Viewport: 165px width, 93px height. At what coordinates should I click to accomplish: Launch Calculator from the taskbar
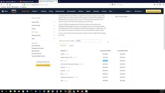(23, 91)
